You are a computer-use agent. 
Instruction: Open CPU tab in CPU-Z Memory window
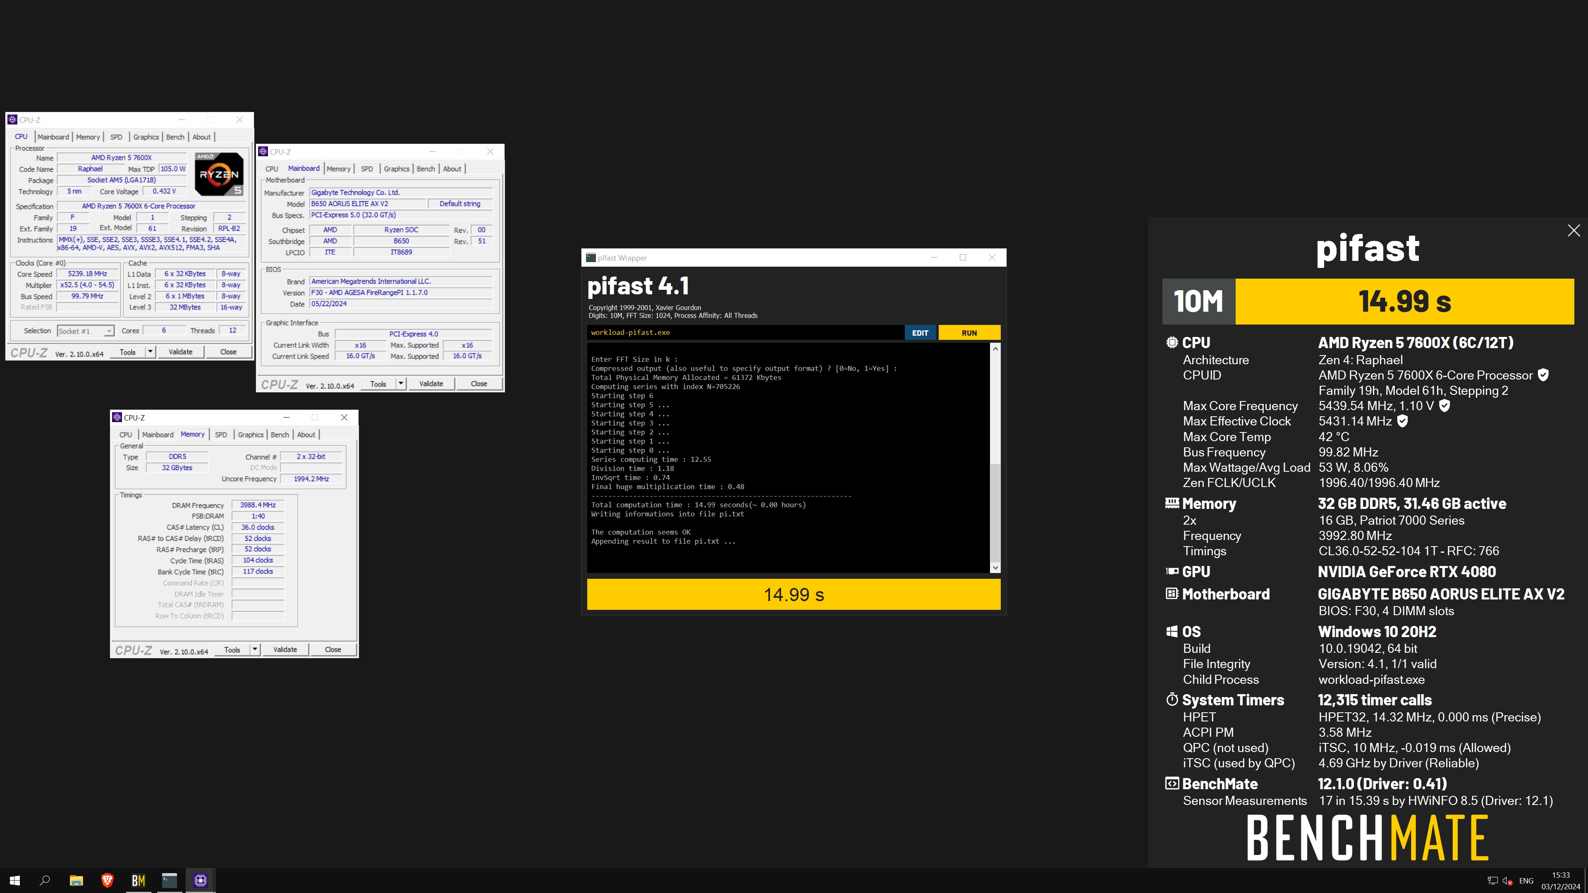coord(126,435)
